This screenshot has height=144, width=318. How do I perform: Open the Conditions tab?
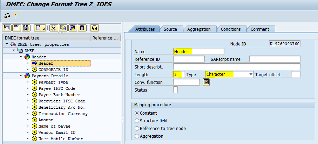point(230,29)
